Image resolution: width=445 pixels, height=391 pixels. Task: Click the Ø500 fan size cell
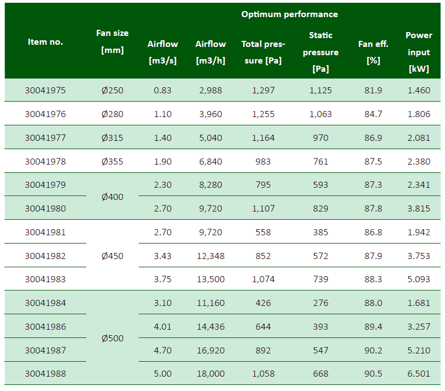pyautogui.click(x=112, y=338)
